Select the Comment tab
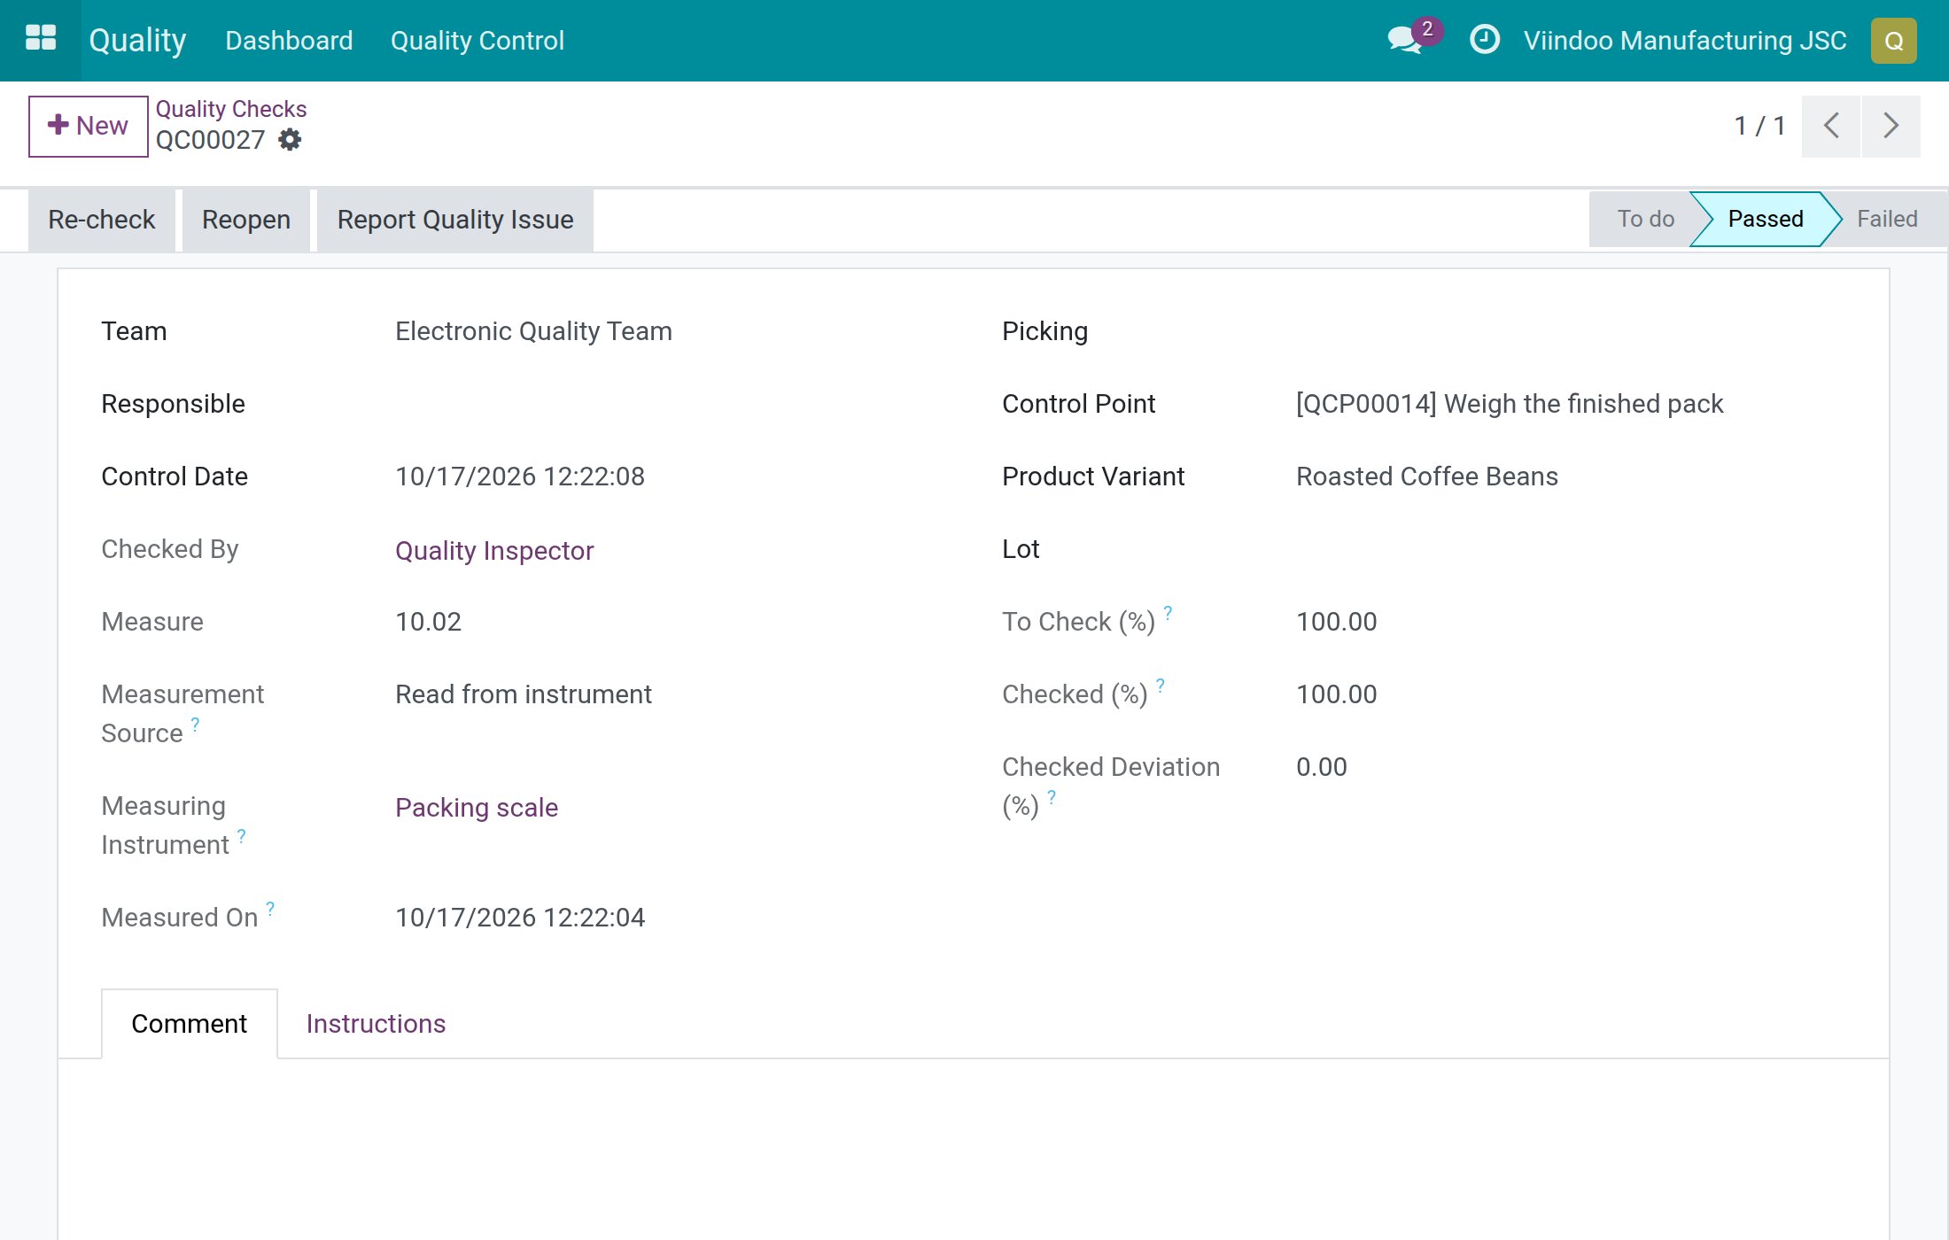Image resolution: width=1949 pixels, height=1240 pixels. (189, 1024)
